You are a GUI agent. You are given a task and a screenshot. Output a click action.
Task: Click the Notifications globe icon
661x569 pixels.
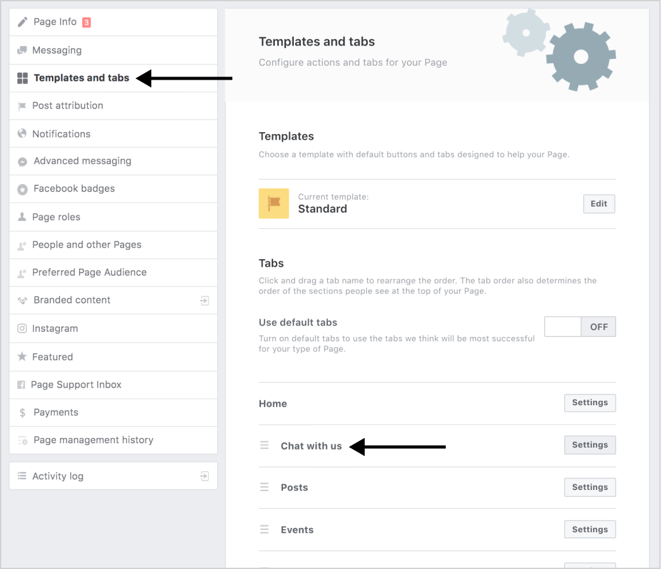pyautogui.click(x=22, y=134)
